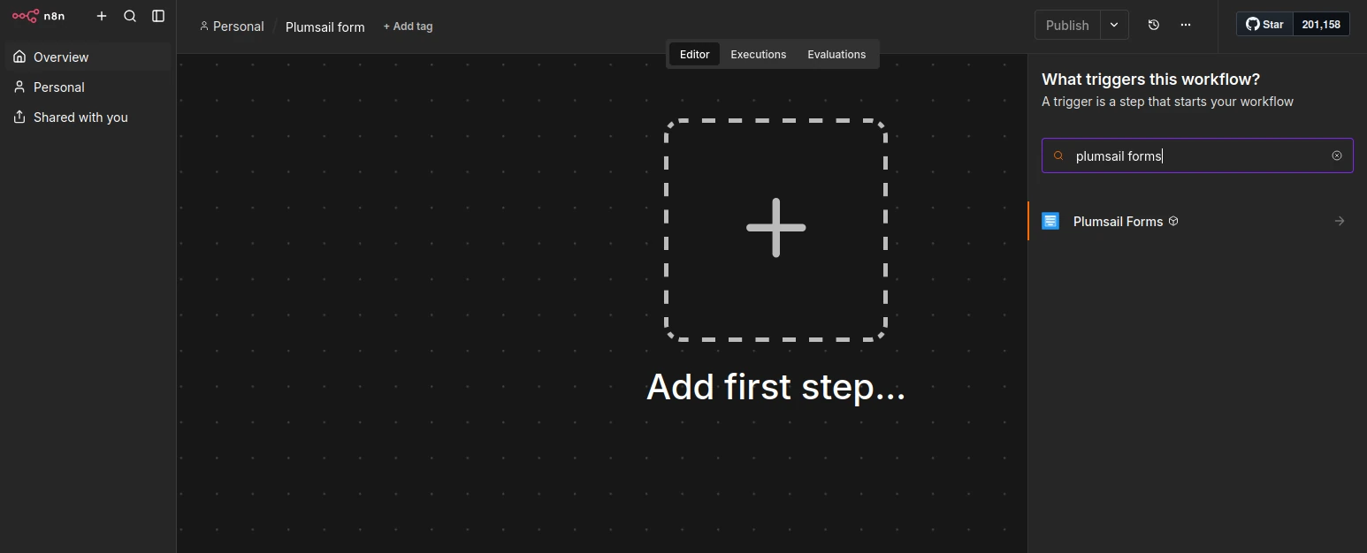Viewport: 1367px width, 553px height.
Task: Click the Plumsail Forms blue icon
Action: [1050, 221]
